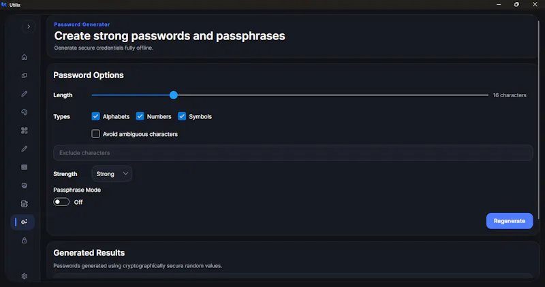Open the file document sidebar icon
The image size is (545, 287).
point(25,204)
